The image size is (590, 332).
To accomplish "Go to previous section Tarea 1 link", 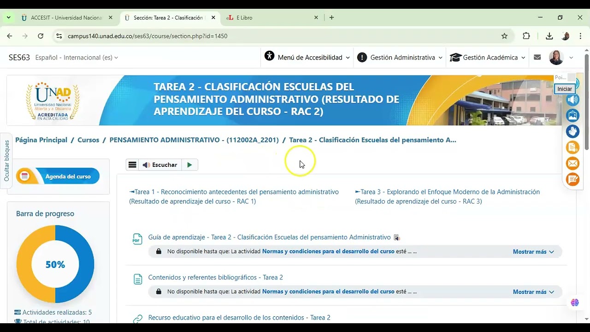I will pos(234,196).
